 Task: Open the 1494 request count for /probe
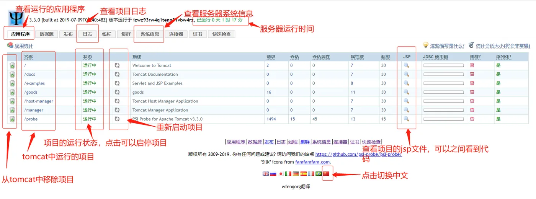[271, 119]
